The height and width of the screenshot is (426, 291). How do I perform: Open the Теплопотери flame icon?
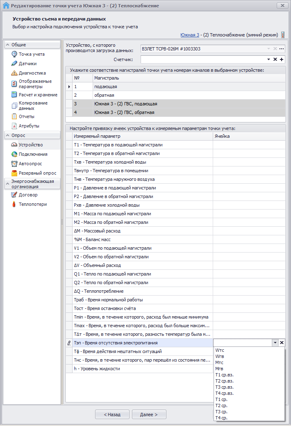coord(14,204)
